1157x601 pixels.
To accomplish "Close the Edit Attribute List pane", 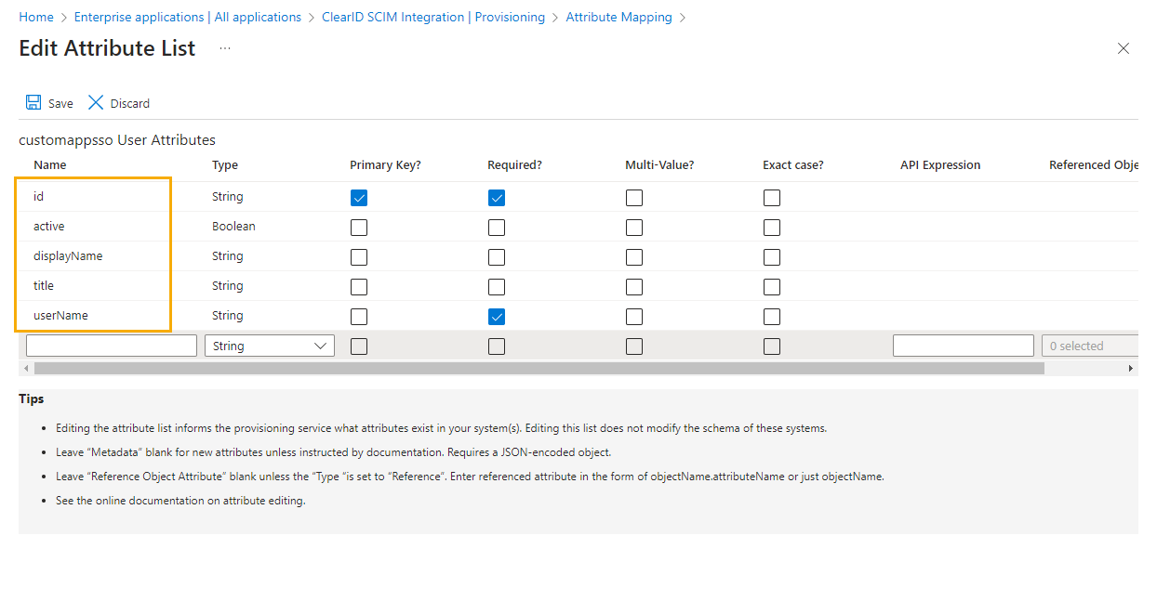I will (x=1123, y=48).
